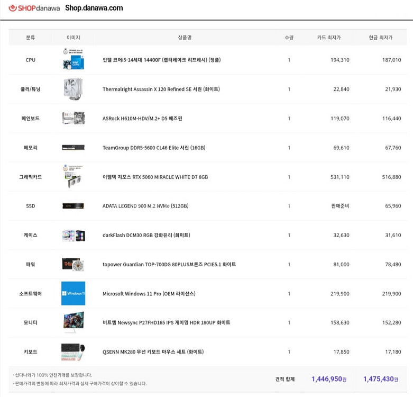Click the 파워 category label
The width and height of the screenshot is (413, 397).
[x=30, y=265]
